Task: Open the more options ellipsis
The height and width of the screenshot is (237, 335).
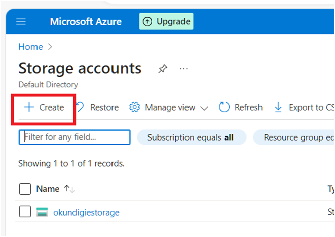Action: click(183, 69)
